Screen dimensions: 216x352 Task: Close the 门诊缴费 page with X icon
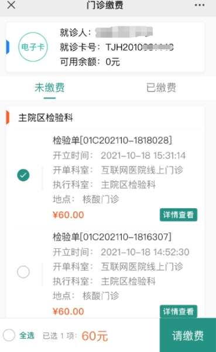(x=11, y=5)
